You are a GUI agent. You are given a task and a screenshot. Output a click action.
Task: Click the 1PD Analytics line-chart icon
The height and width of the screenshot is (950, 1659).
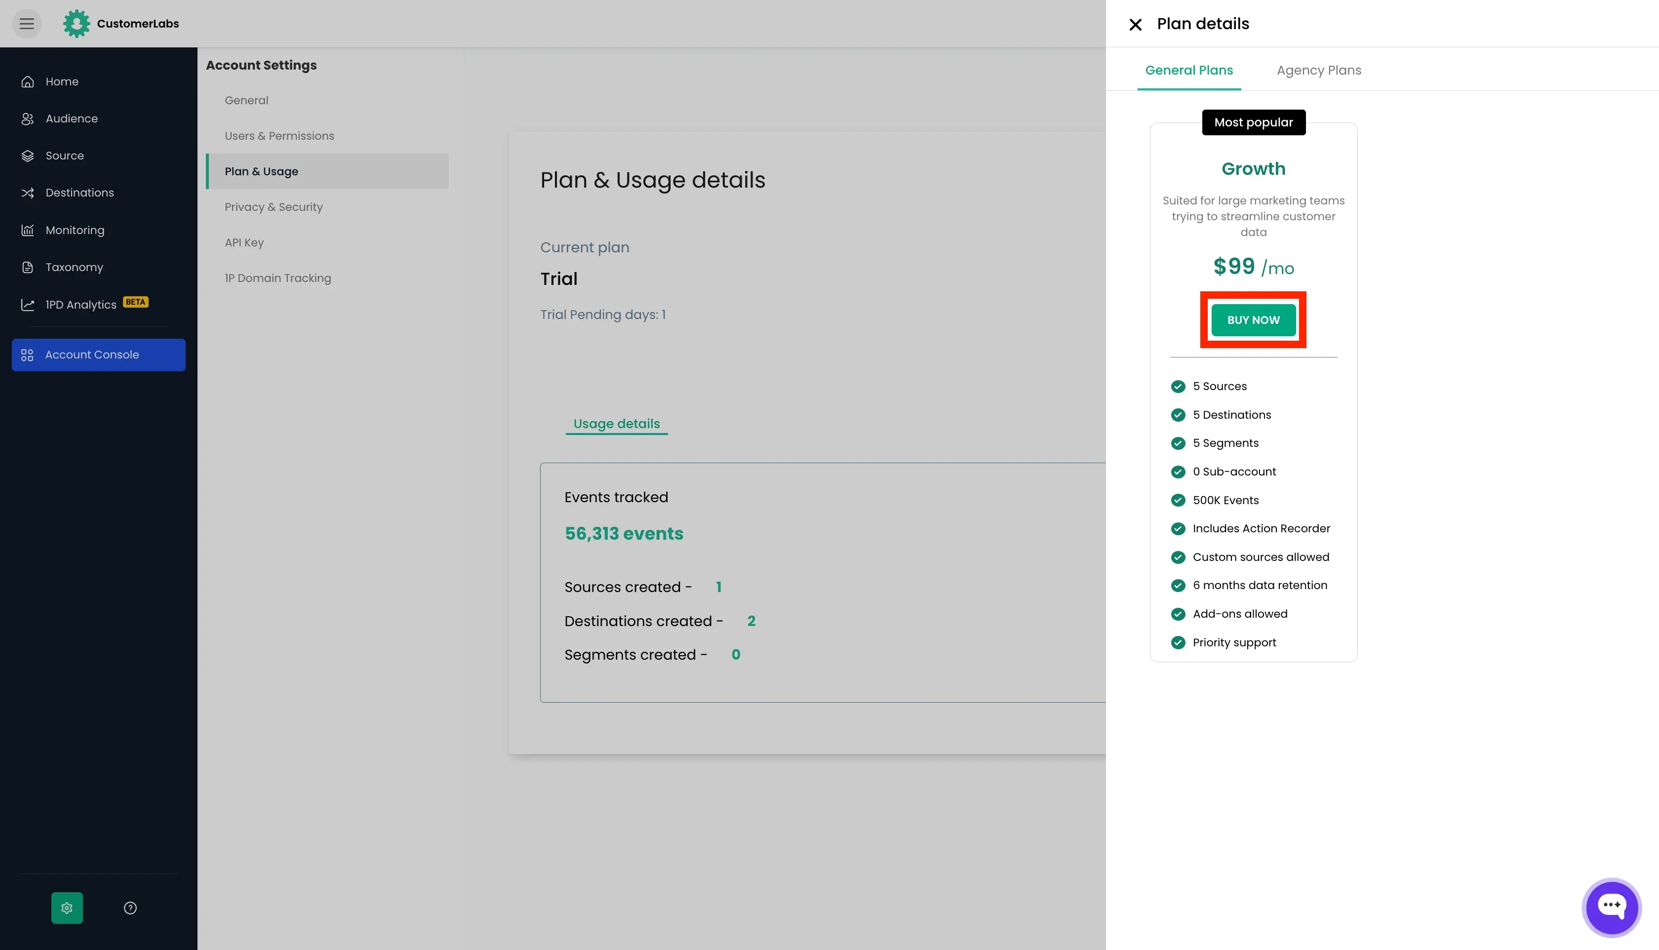pos(27,305)
